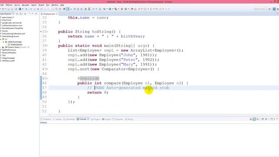The image size is (279, 157).
Task: Switch to the Employee.java editor tab
Action: 49,14
